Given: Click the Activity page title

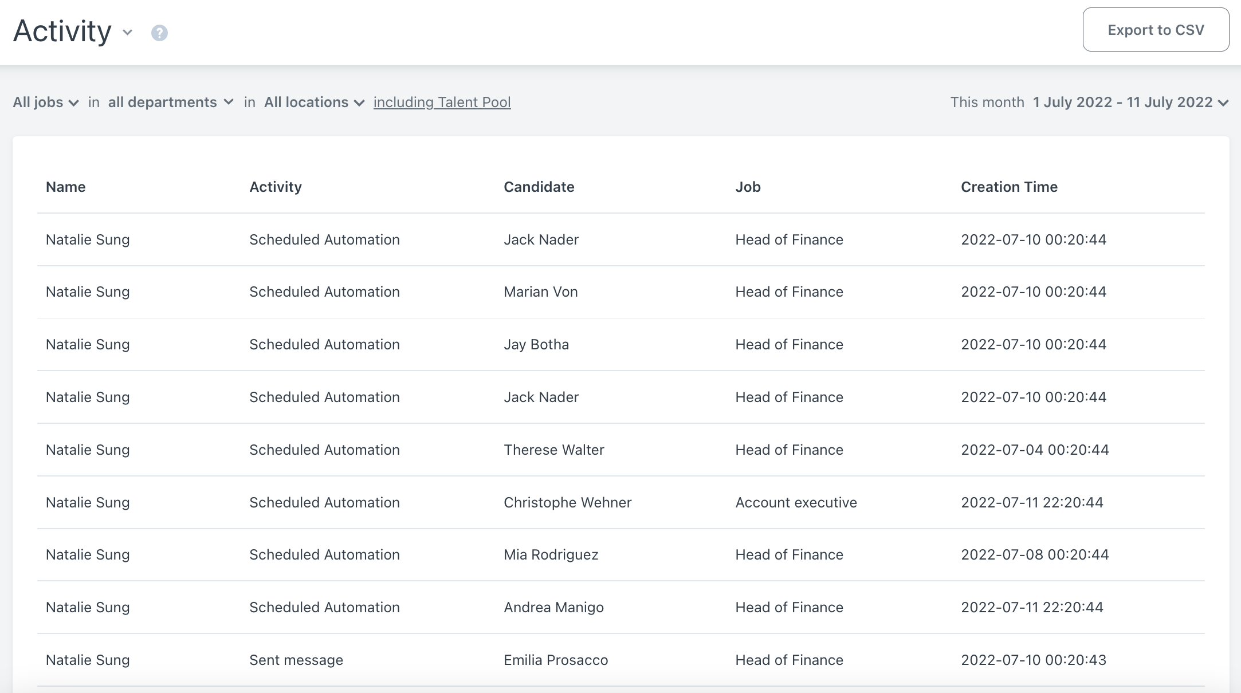Looking at the screenshot, I should point(62,31).
